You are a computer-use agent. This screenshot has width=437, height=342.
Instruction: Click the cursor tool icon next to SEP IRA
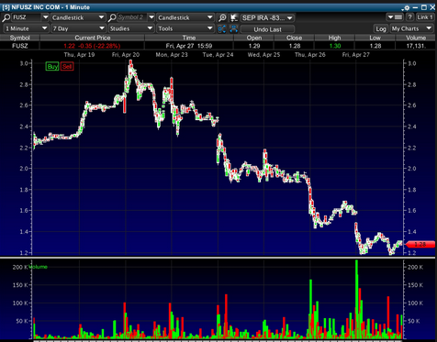pyautogui.click(x=234, y=17)
